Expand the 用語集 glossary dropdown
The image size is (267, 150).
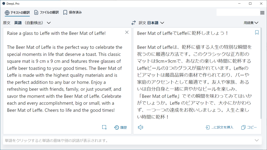[x=251, y=23]
